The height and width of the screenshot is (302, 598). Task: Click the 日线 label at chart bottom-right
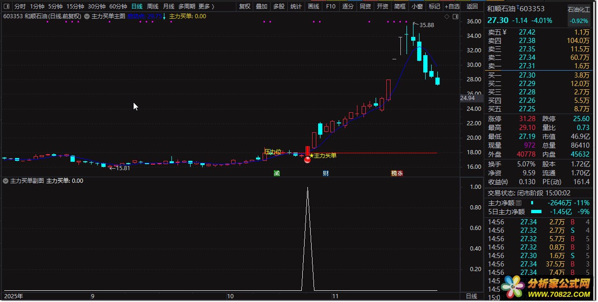[x=471, y=296]
